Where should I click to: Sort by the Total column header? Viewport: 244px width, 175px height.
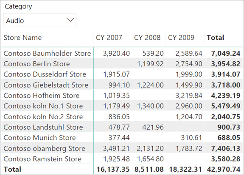coord(216,38)
